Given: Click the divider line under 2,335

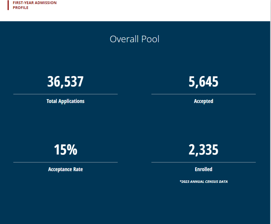Looking at the screenshot, I should (203, 162).
